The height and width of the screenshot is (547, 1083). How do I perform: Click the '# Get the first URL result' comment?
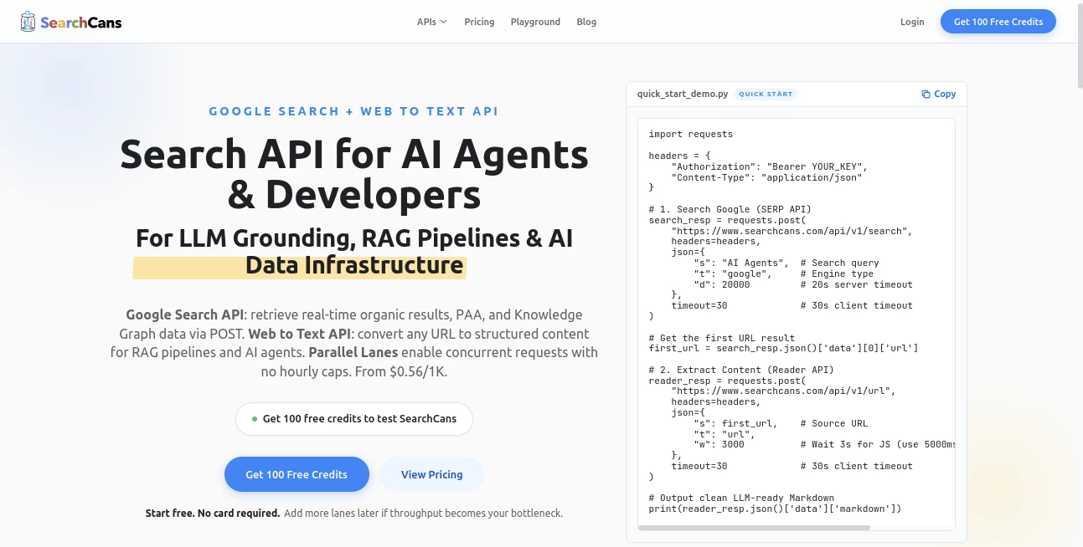(722, 338)
